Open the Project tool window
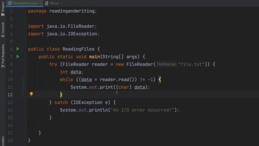Image resolution: width=259 pixels, height=146 pixels. pos(3,9)
